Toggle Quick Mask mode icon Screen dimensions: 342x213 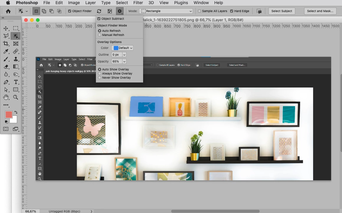[x=6, y=129]
